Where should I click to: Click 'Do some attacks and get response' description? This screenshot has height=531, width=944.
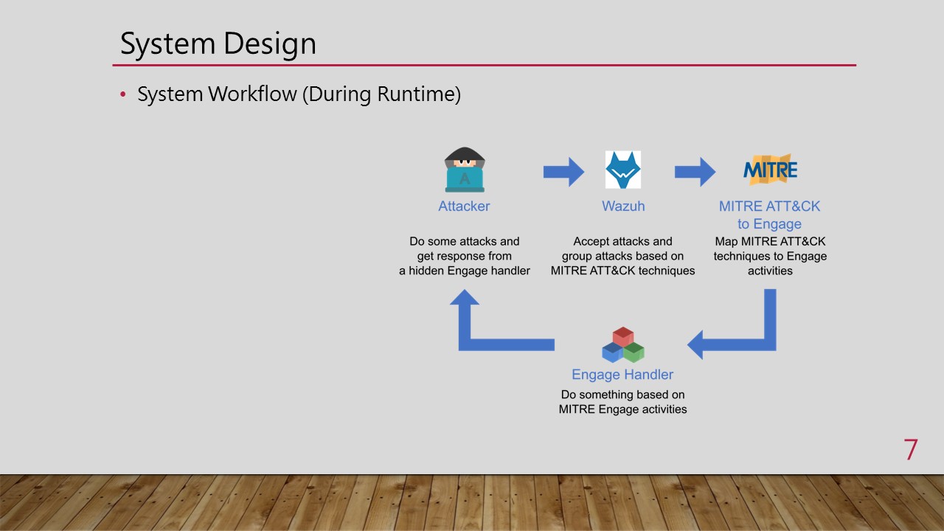[465, 256]
